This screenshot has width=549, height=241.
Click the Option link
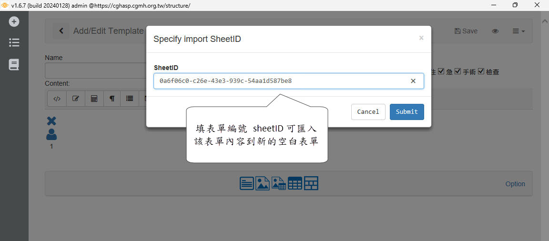pyautogui.click(x=515, y=184)
